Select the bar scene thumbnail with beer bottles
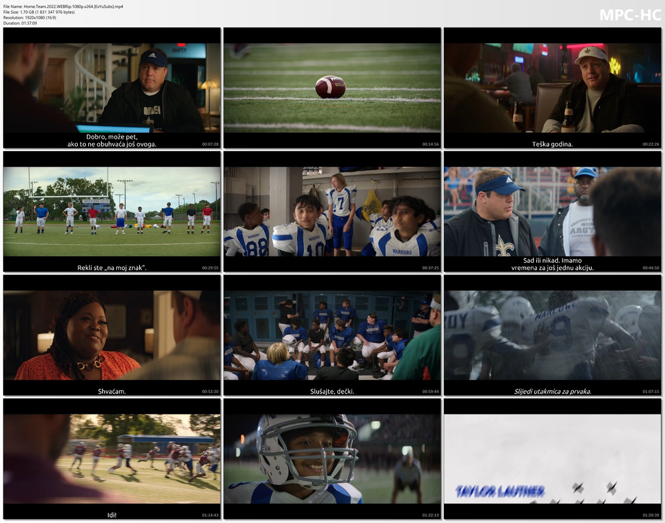 (x=552, y=88)
